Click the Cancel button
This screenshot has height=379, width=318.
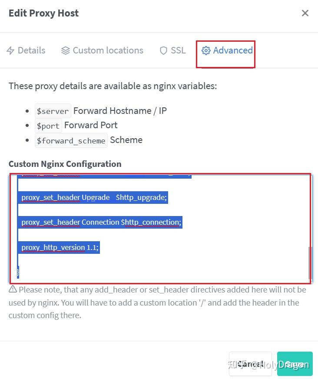pyautogui.click(x=251, y=364)
